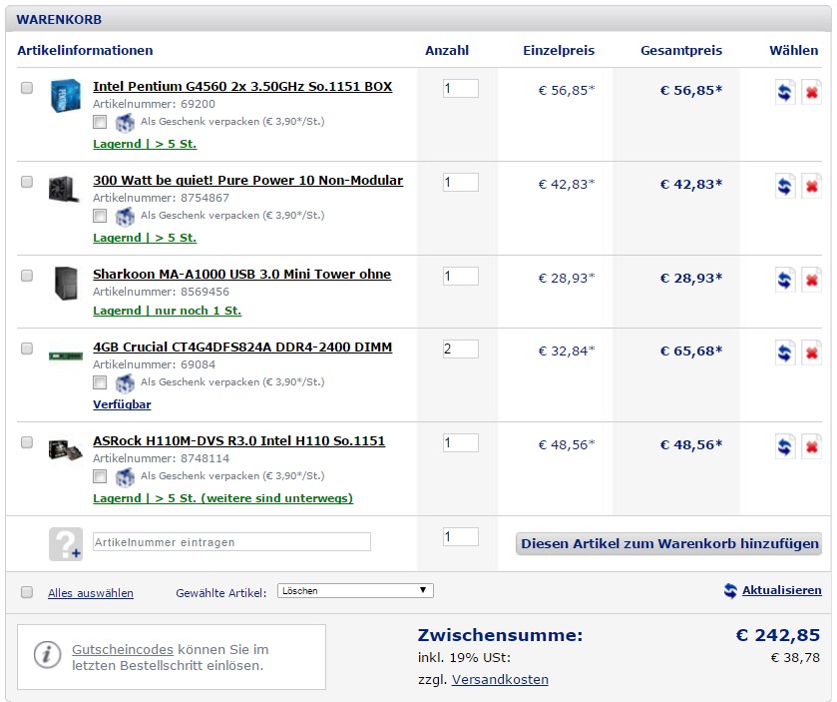Screen dimensions: 837x702
Task: Open Crucial RAM module thumbnail
Action: [x=65, y=355]
